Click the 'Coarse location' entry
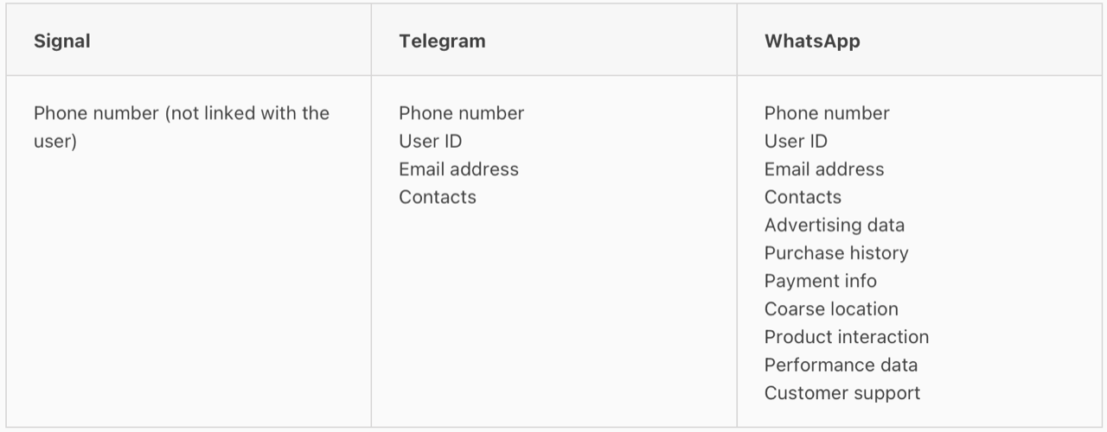The width and height of the screenshot is (1107, 432). pyautogui.click(x=831, y=309)
